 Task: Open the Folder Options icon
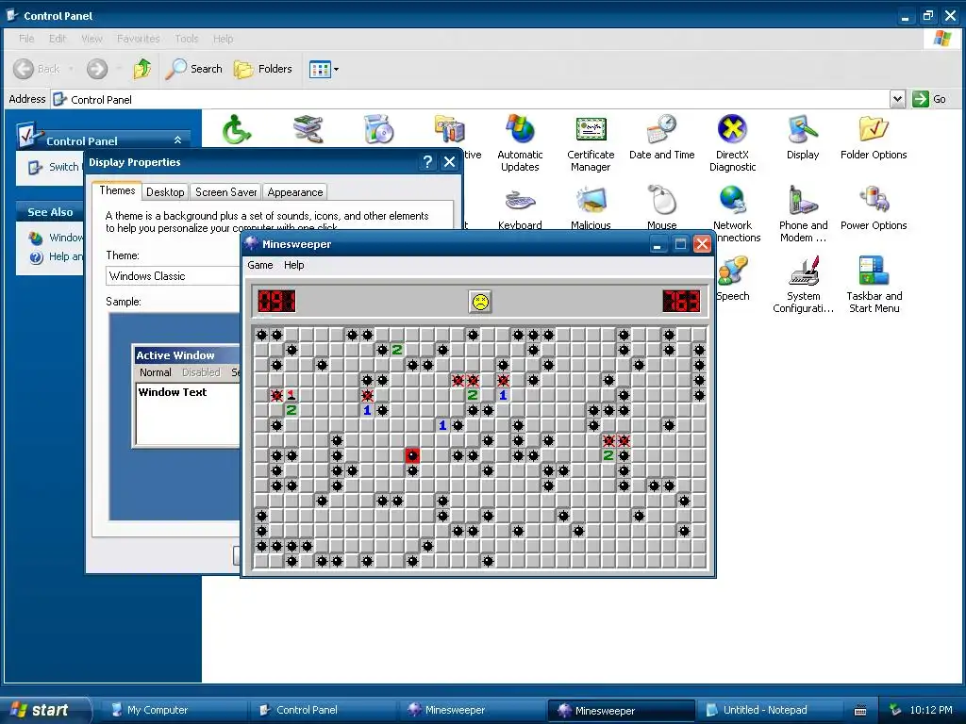[874, 138]
